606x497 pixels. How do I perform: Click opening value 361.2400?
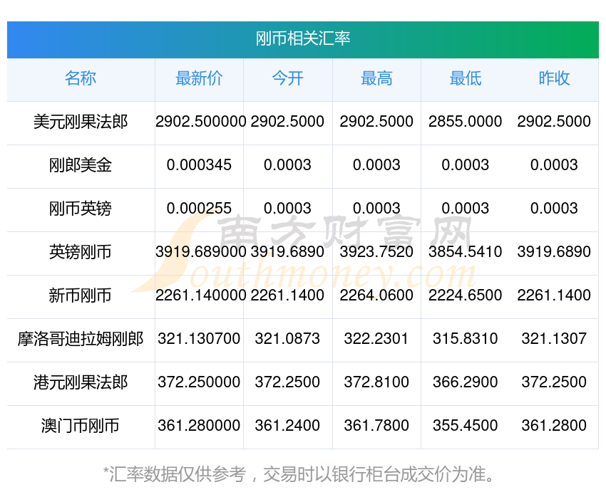coord(287,426)
